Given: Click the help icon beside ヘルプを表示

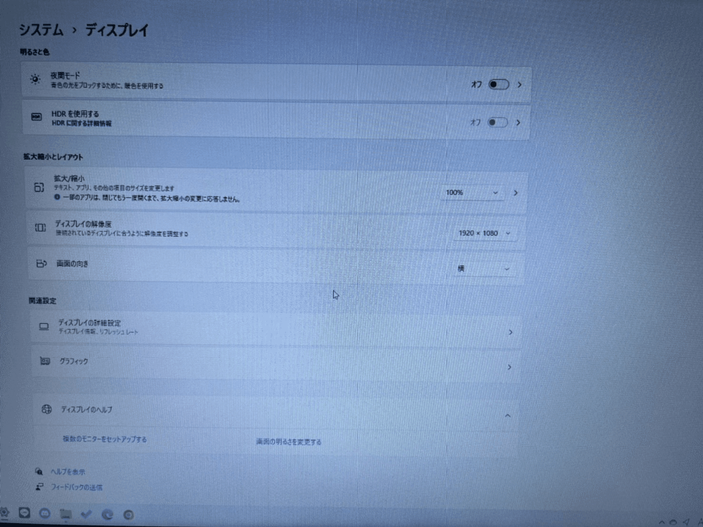Looking at the screenshot, I should click(39, 471).
